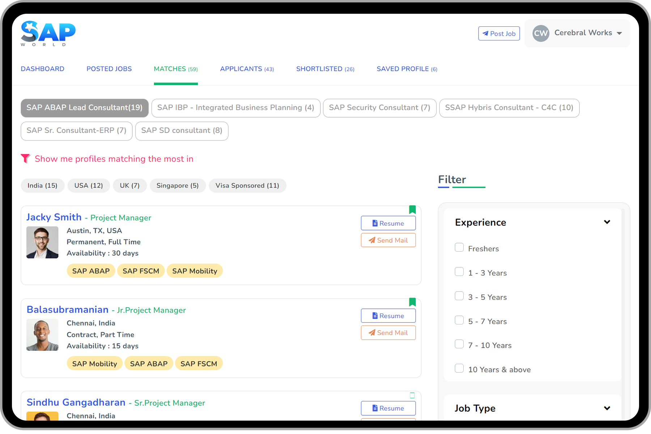Image resolution: width=651 pixels, height=434 pixels.
Task: Toggle 10 Years & above checkbox
Action: 459,368
